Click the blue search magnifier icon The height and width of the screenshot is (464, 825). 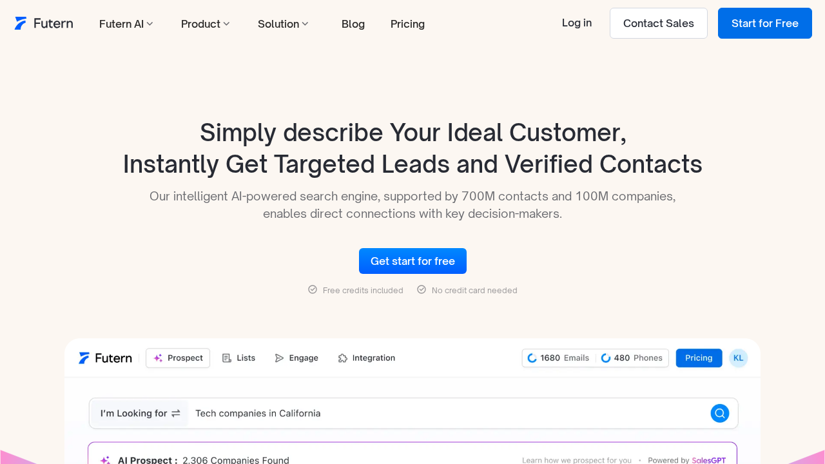tap(719, 413)
